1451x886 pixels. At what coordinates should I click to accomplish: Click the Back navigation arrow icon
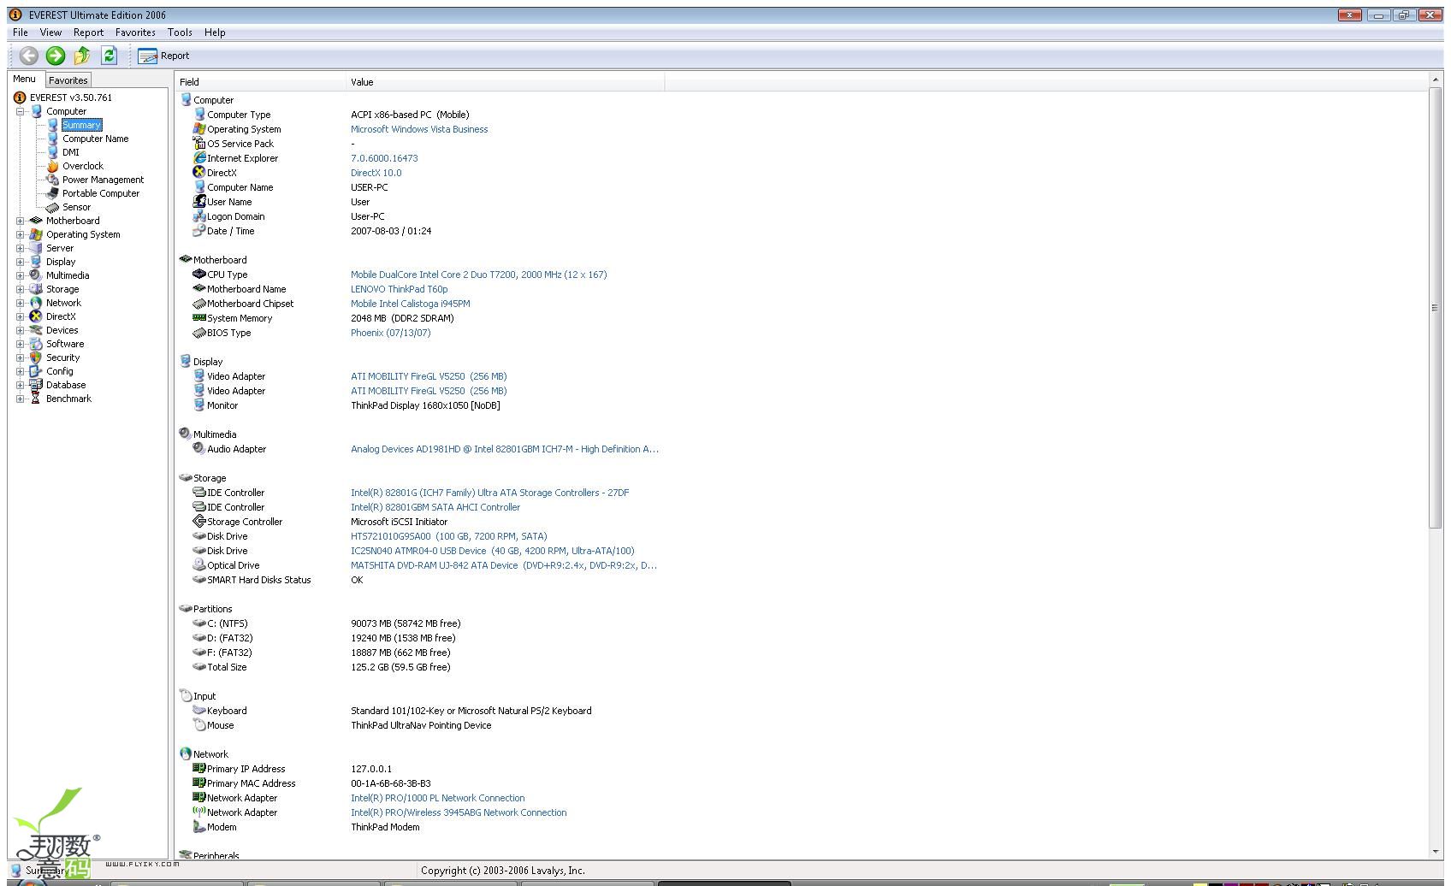pyautogui.click(x=29, y=56)
